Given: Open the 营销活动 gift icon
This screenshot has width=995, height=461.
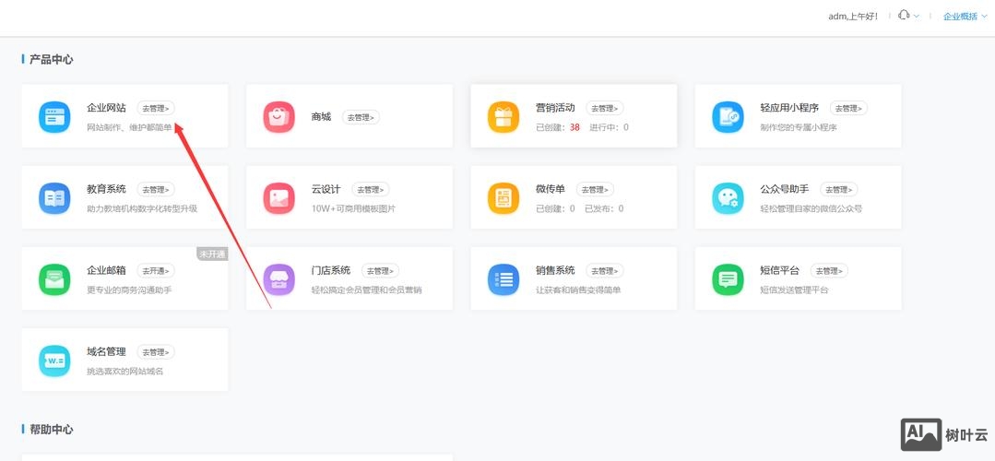Looking at the screenshot, I should (503, 117).
